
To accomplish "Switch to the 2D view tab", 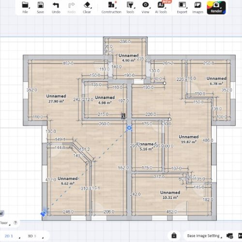I will click(9, 236).
